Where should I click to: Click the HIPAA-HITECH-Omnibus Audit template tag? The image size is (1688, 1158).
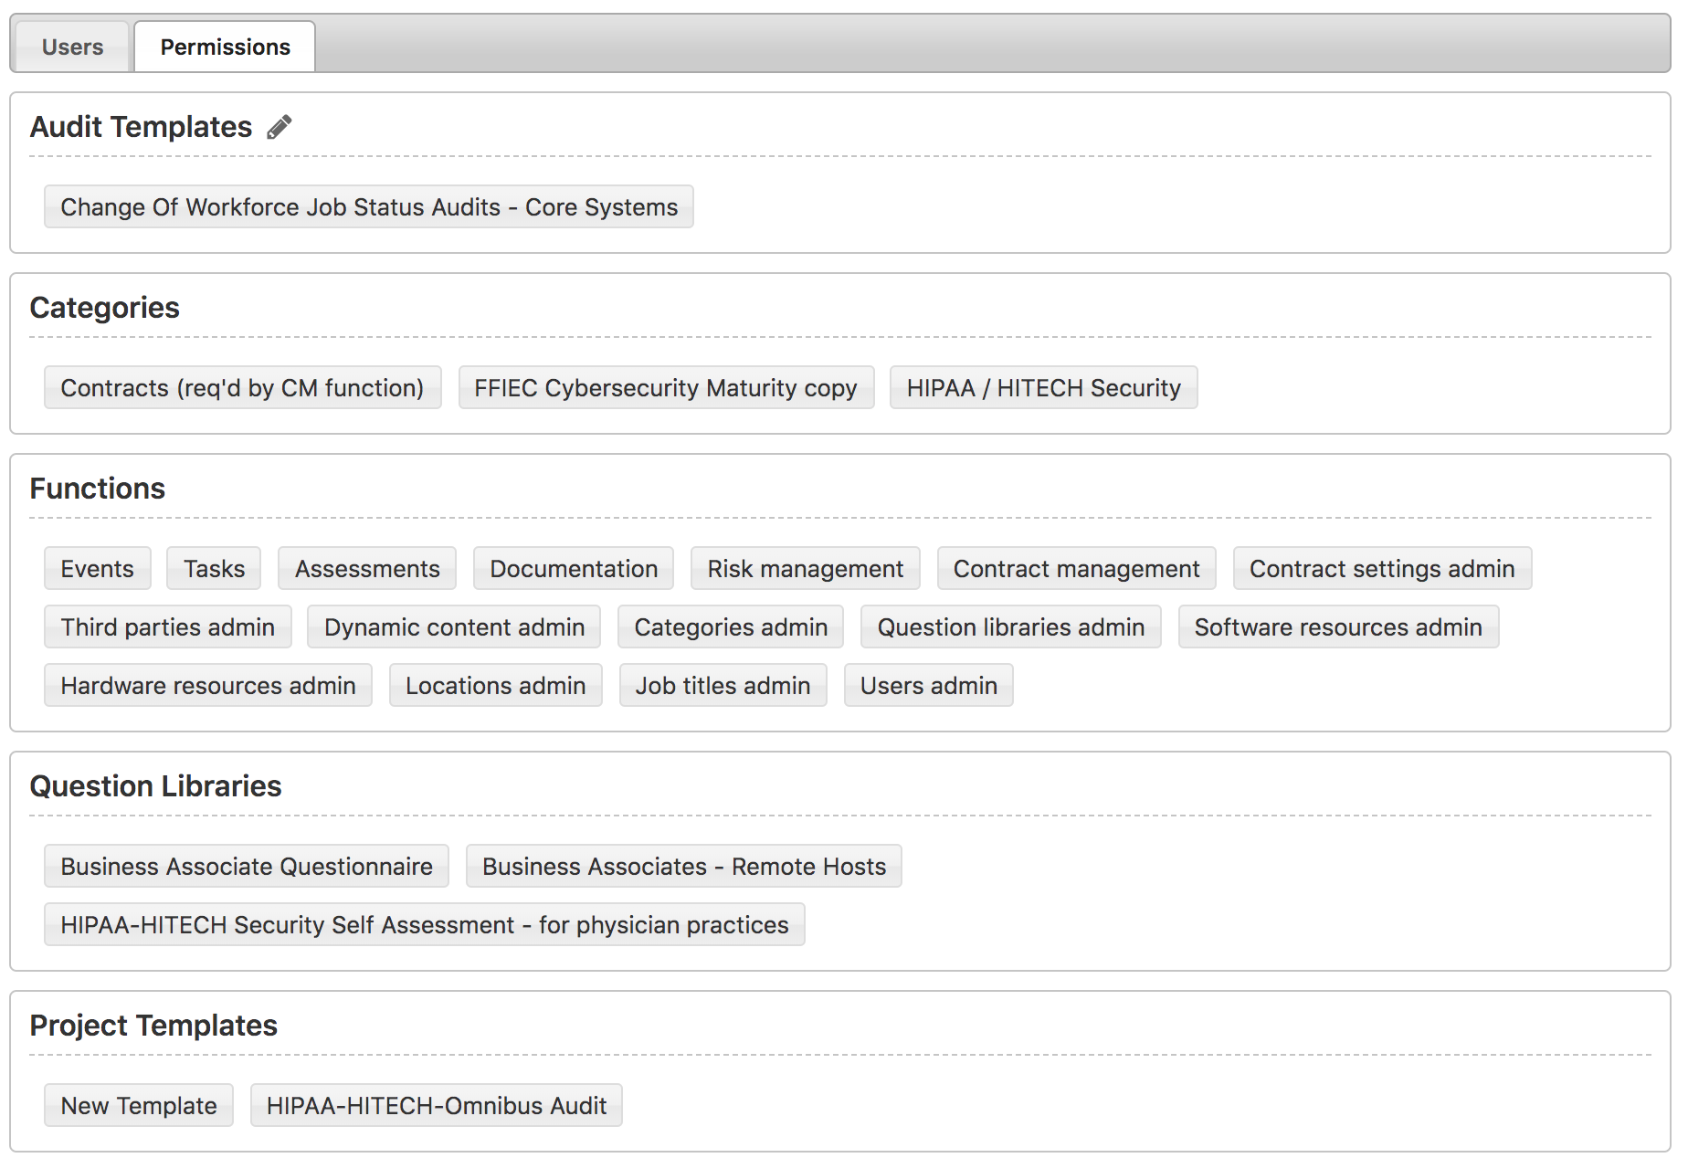pos(436,1106)
